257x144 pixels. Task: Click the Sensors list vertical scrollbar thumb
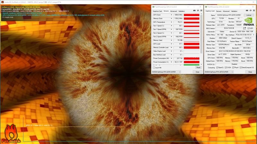click(201, 34)
